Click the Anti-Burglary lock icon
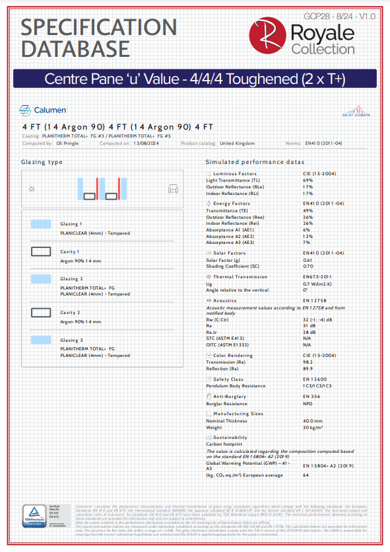Image resolution: width=390 pixels, height=552 pixels. 209,397
